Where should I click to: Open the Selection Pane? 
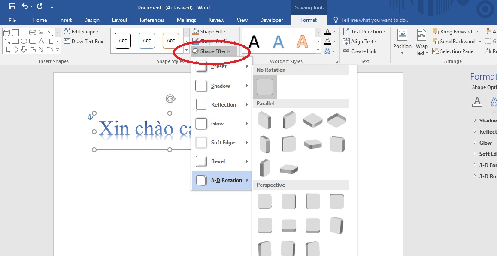453,51
